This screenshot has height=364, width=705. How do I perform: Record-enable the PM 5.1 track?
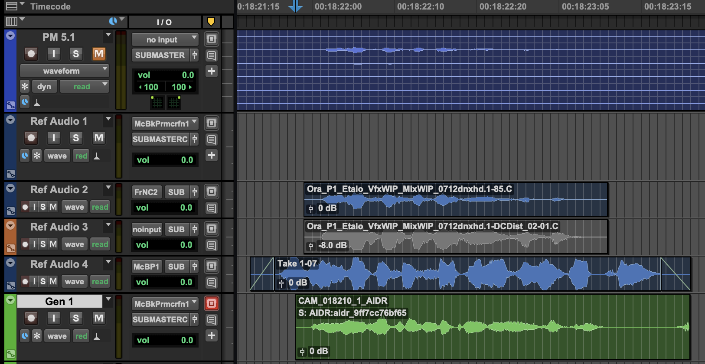(31, 54)
